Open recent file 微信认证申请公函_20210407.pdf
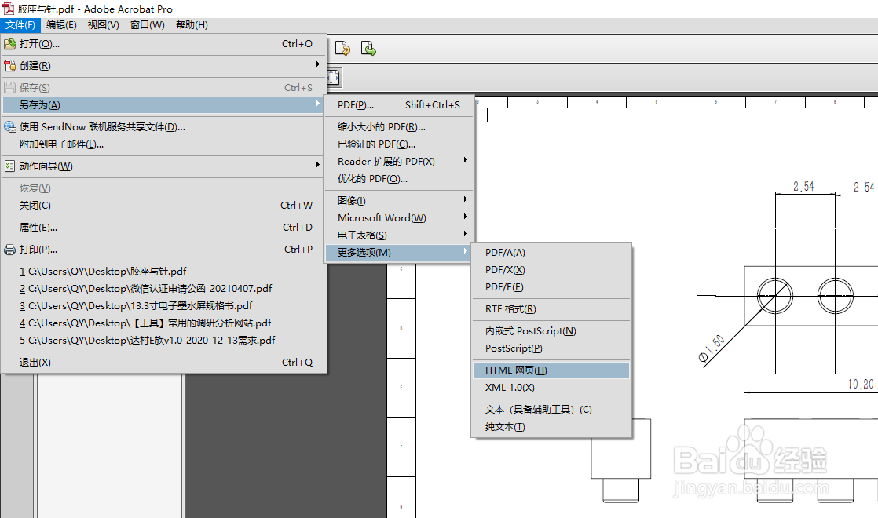This screenshot has width=878, height=518. (x=163, y=289)
